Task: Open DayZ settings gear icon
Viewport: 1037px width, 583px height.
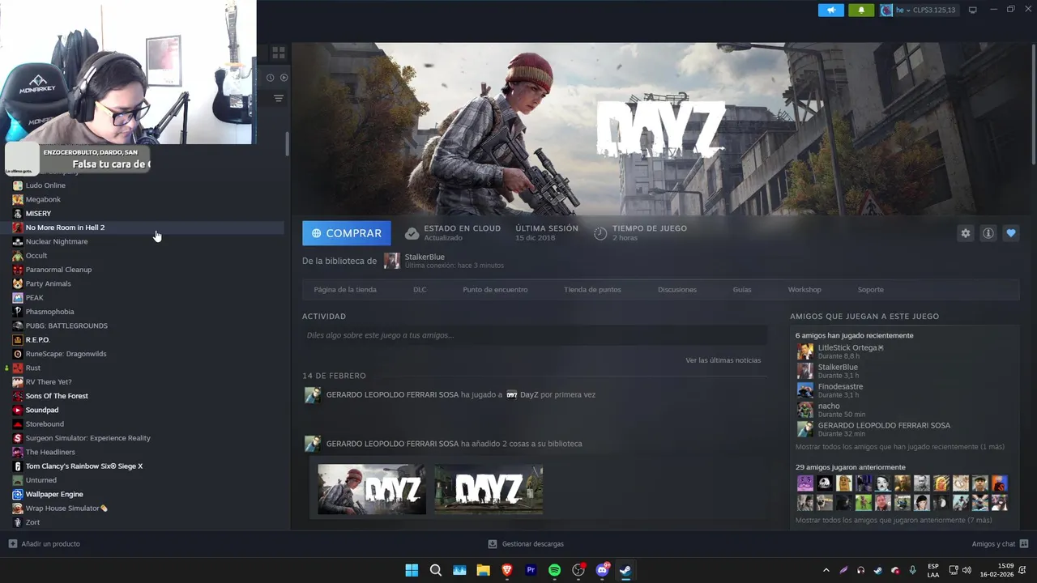Action: coord(965,233)
